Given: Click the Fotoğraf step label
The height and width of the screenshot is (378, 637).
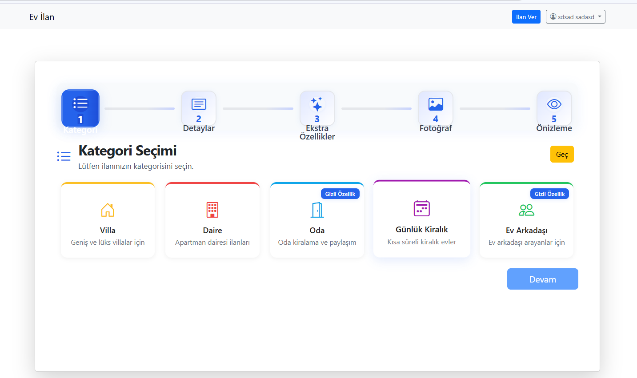Looking at the screenshot, I should tap(436, 128).
